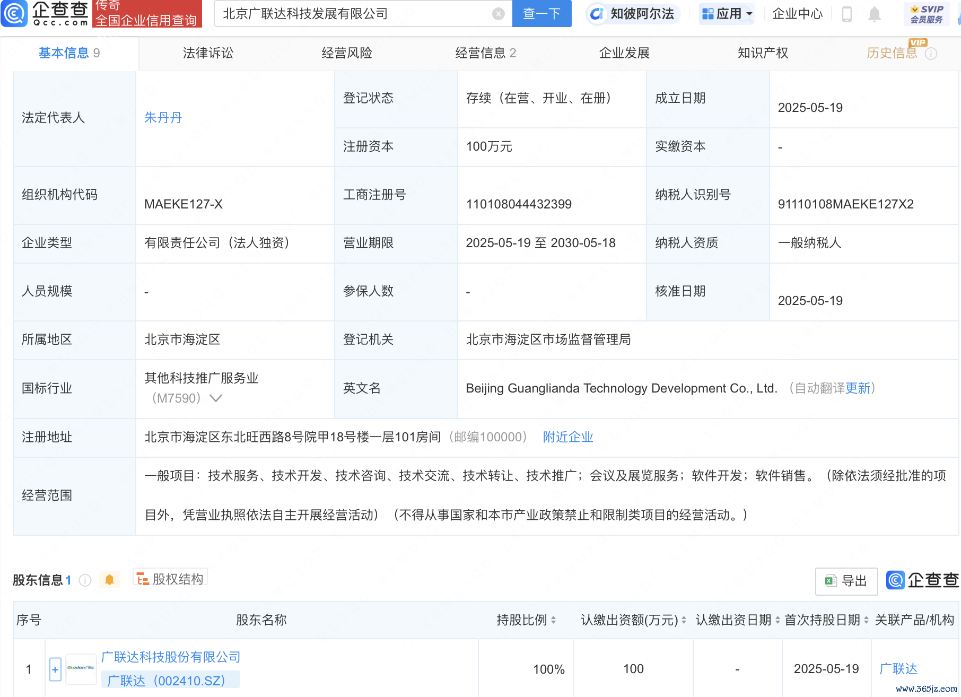The width and height of the screenshot is (961, 697).
Task: Open shareholder 广联达科技股份有限公司 link
Action: (x=171, y=657)
